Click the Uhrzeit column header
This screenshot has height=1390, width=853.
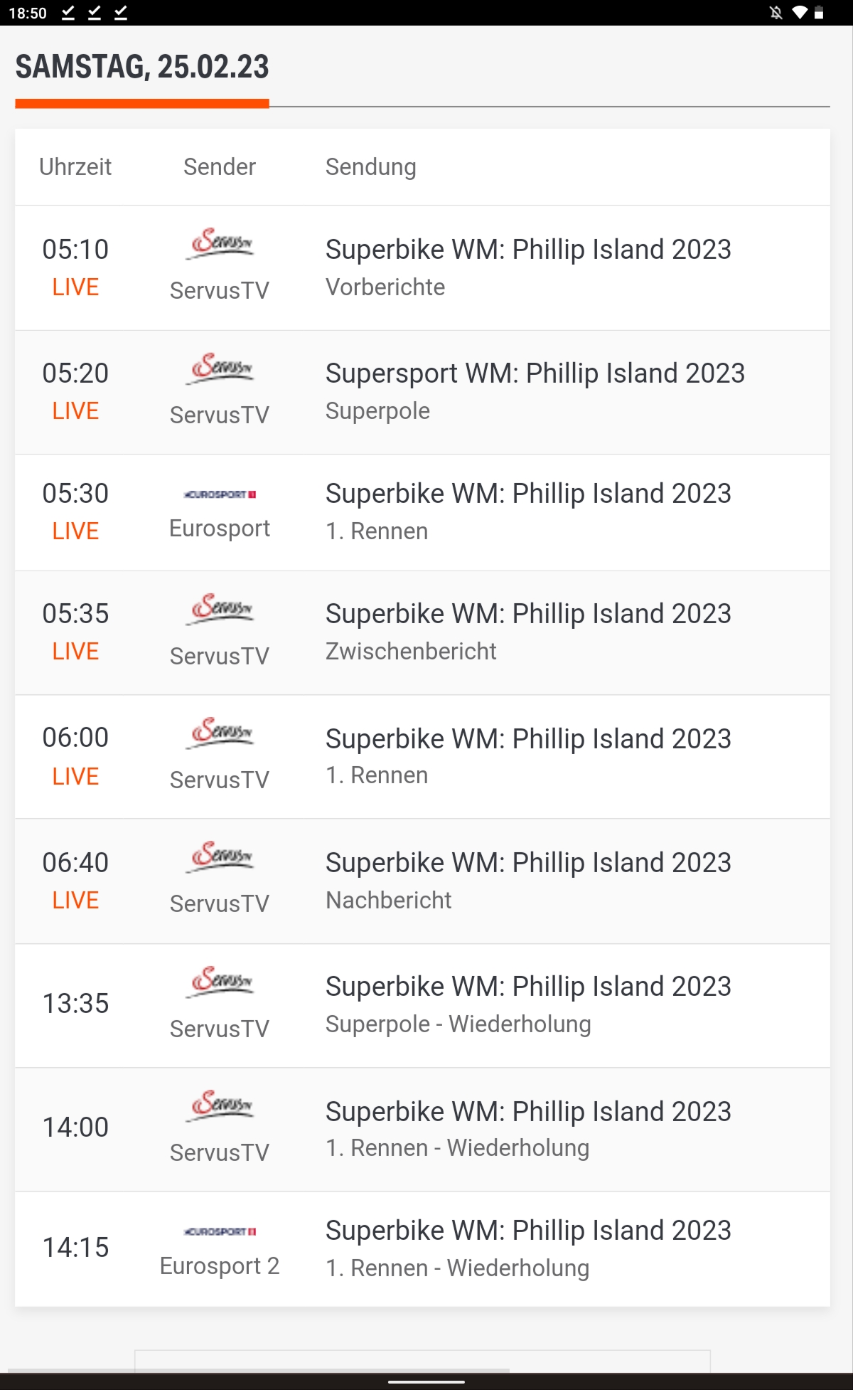[x=75, y=167]
